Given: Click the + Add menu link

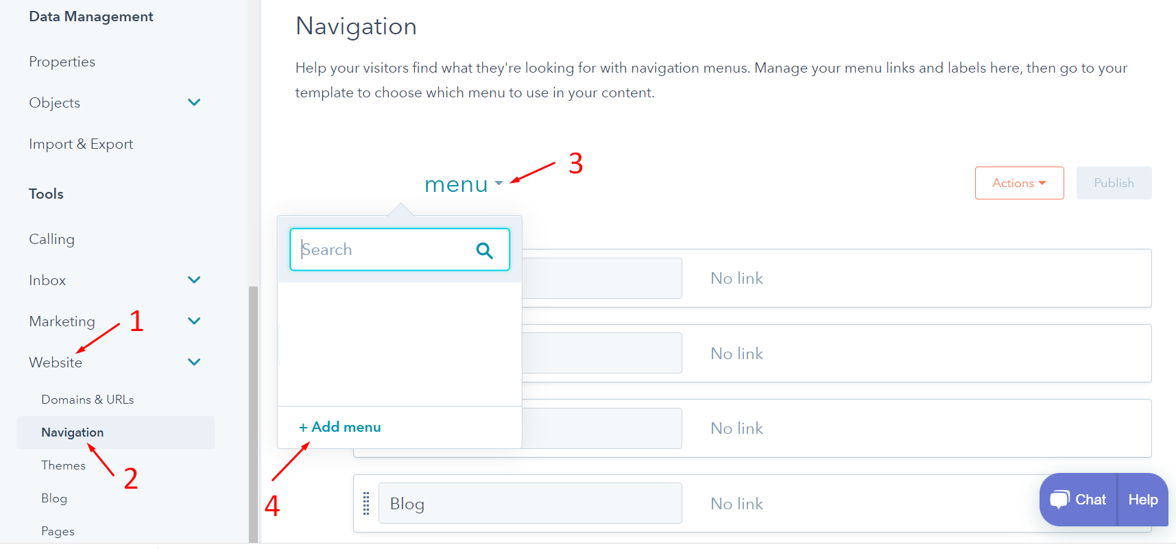Looking at the screenshot, I should coord(339,427).
